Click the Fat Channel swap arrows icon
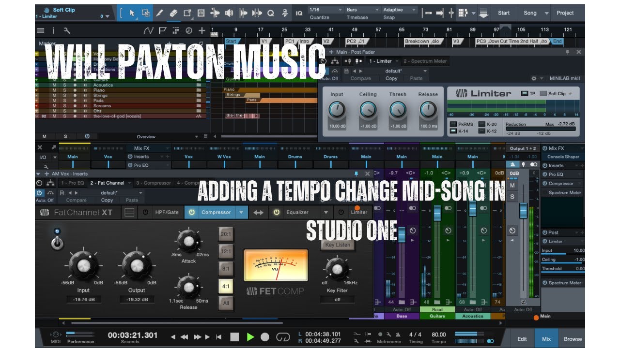 pyautogui.click(x=259, y=212)
